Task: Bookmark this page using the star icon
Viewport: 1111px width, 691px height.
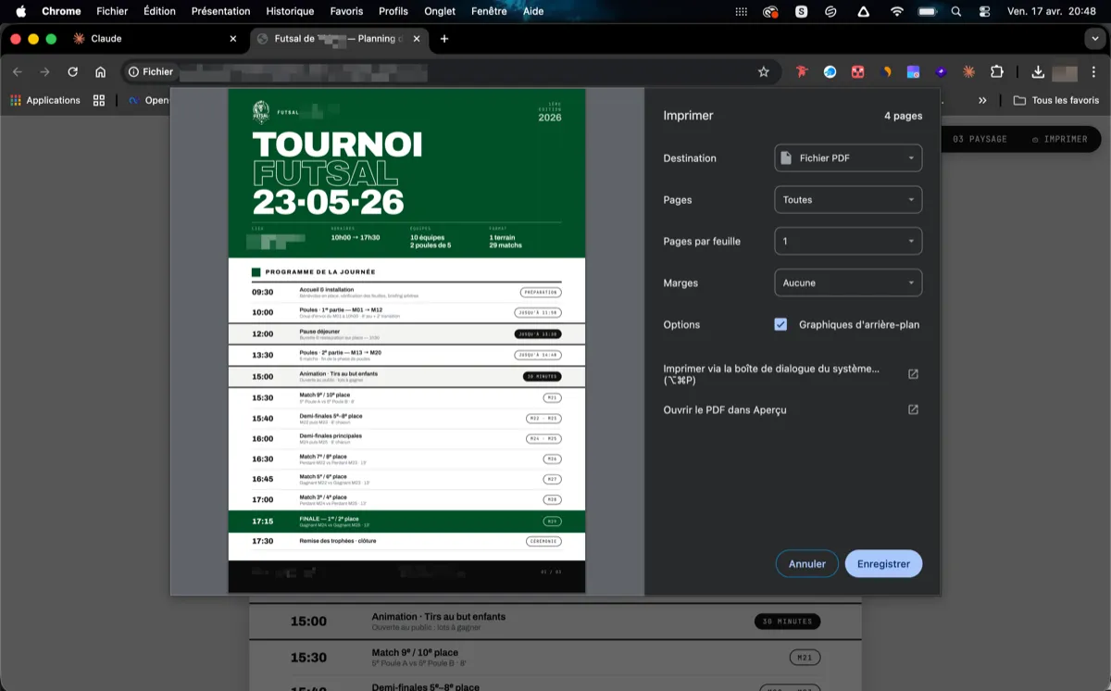Action: click(x=762, y=71)
